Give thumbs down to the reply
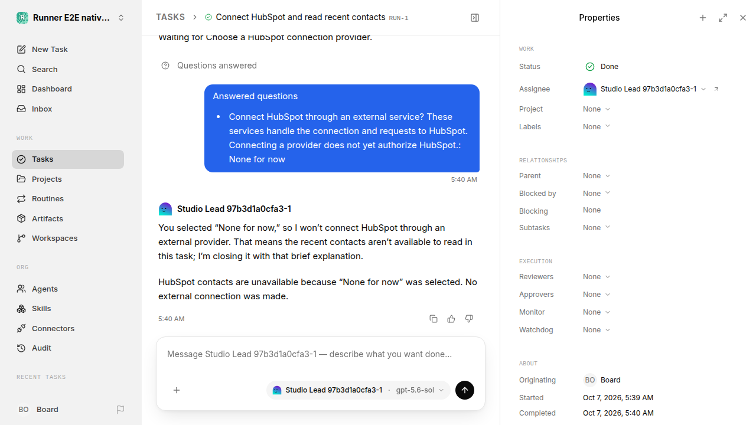The width and height of the screenshot is (756, 425). pos(469,319)
